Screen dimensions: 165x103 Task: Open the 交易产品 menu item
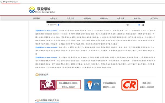(x=70, y=18)
